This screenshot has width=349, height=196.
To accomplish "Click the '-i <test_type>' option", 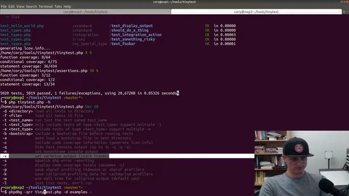I will click(x=17, y=125).
